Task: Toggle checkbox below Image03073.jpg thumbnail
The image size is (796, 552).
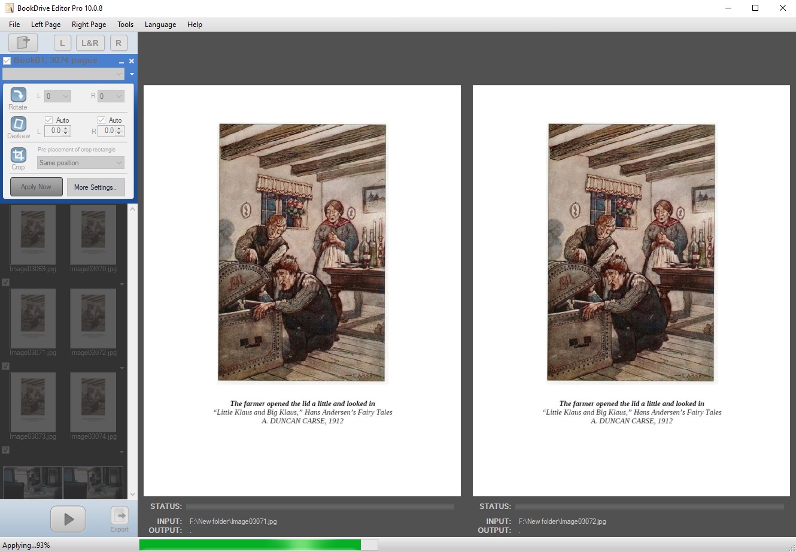Action: point(6,450)
